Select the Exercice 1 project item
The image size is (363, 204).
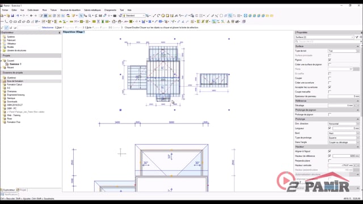pyautogui.click(x=15, y=64)
